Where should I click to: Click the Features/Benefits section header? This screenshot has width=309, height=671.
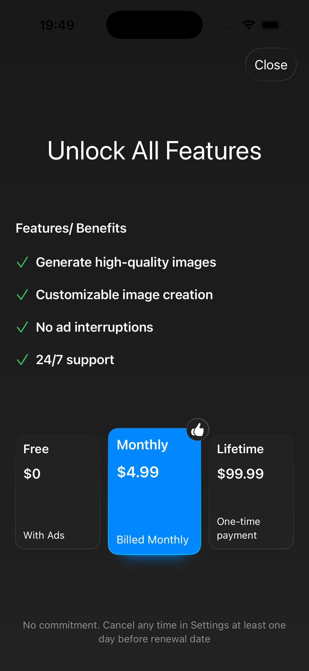click(x=71, y=228)
